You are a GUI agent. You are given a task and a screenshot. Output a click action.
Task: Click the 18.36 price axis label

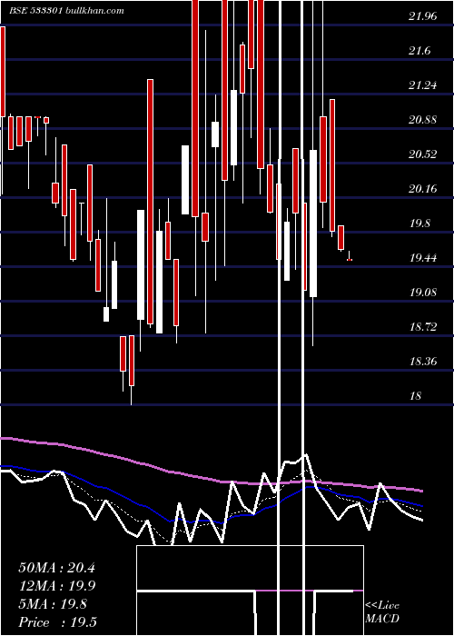(x=423, y=361)
